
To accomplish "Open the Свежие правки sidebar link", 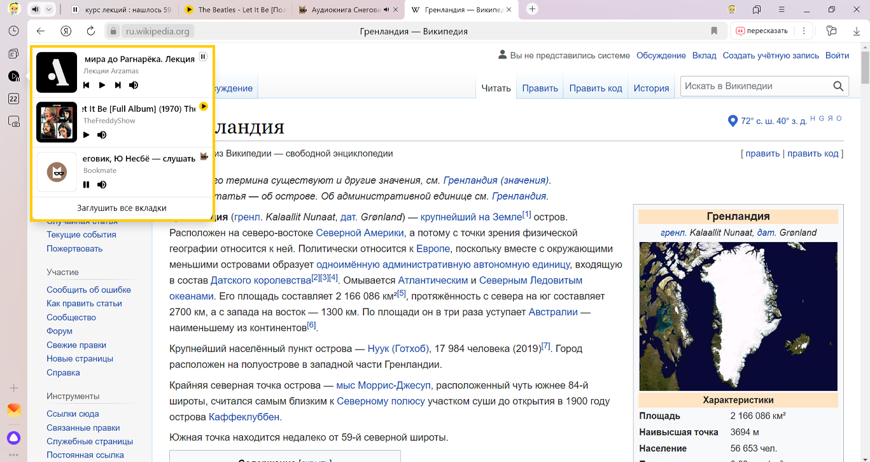I will [x=76, y=345].
